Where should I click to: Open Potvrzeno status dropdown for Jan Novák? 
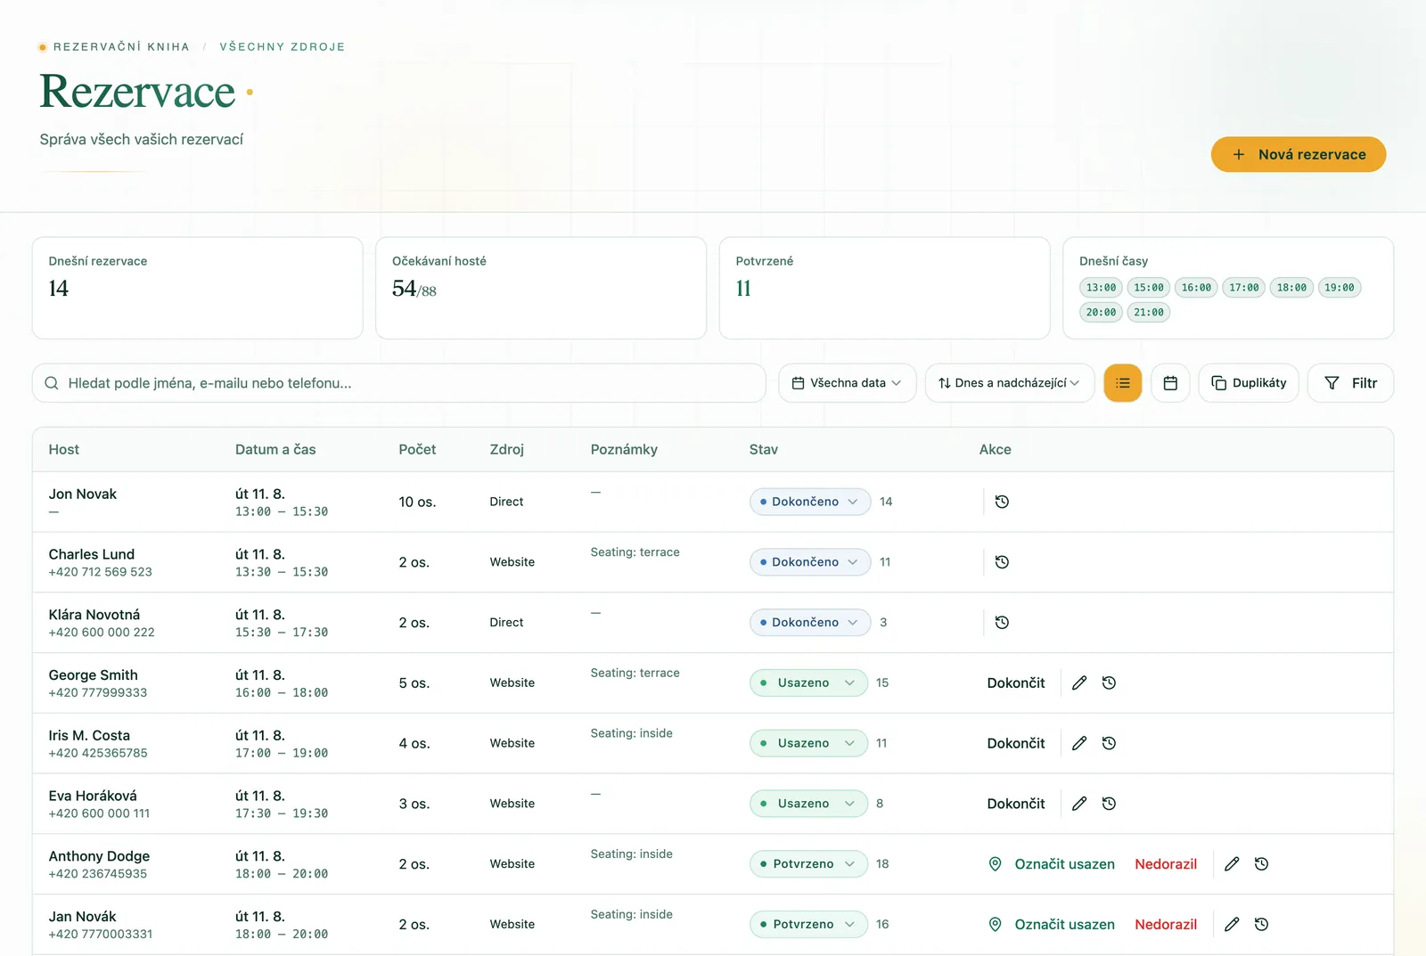tap(808, 925)
